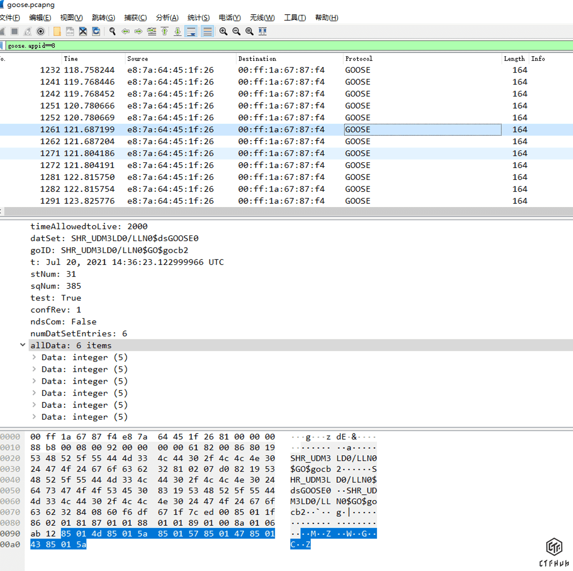The image size is (573, 571).
Task: Jump to the last packet icon
Action: [x=178, y=31]
